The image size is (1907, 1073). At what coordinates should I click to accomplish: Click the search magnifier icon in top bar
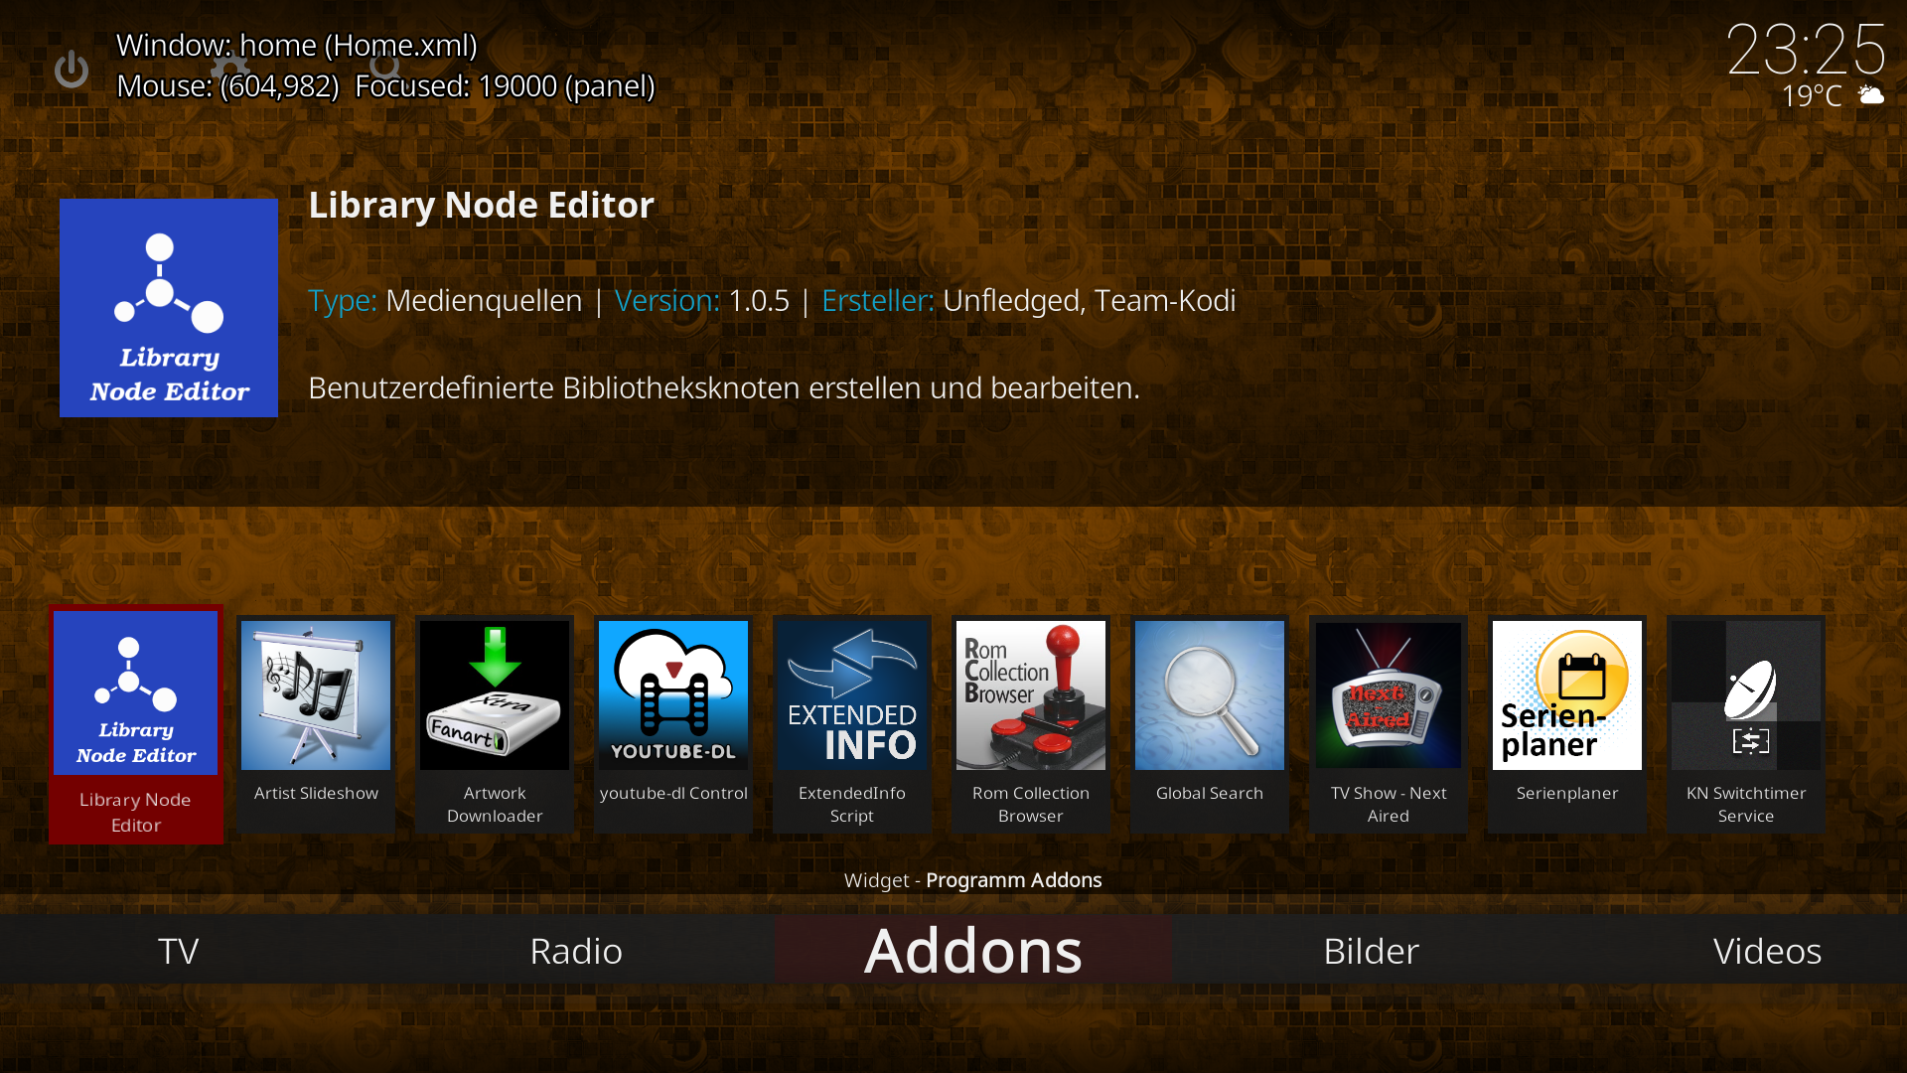click(385, 68)
